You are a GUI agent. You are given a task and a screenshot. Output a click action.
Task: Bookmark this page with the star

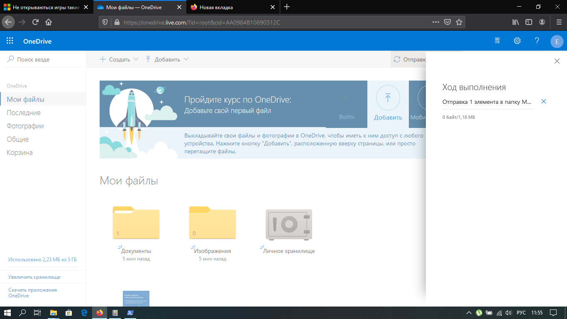click(459, 22)
